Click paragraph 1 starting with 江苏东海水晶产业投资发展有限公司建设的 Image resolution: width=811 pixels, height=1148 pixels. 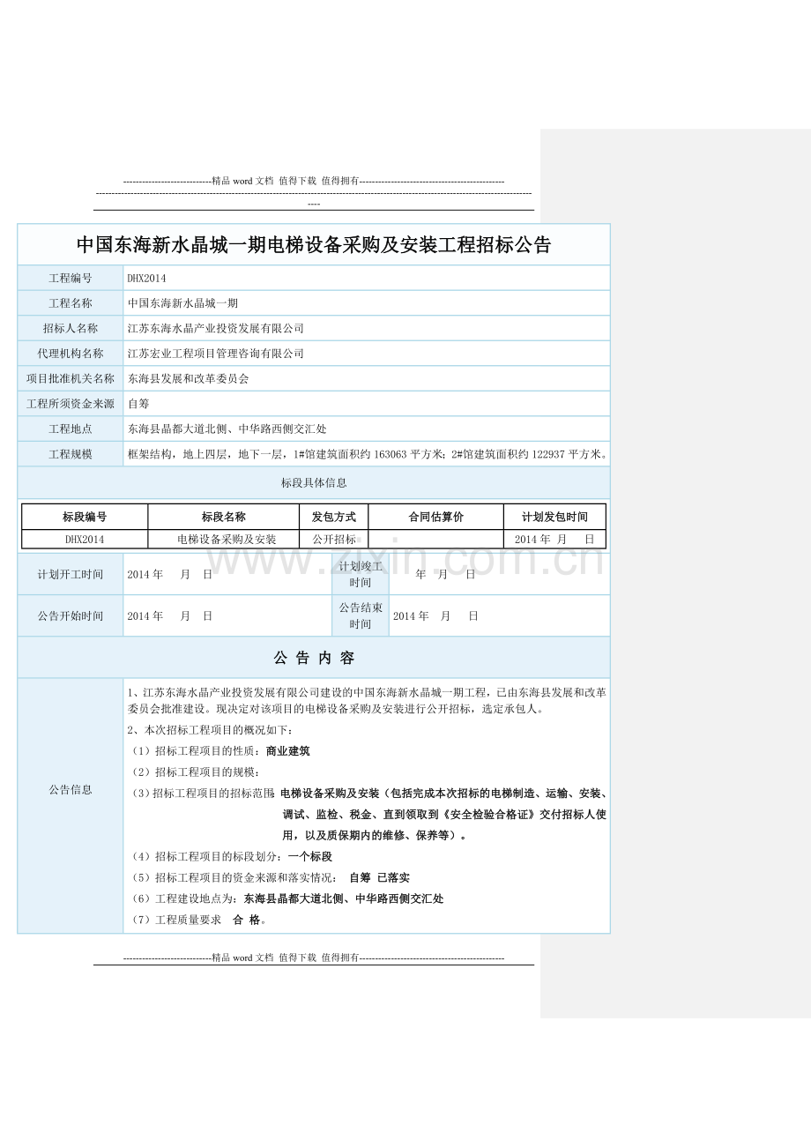(367, 700)
